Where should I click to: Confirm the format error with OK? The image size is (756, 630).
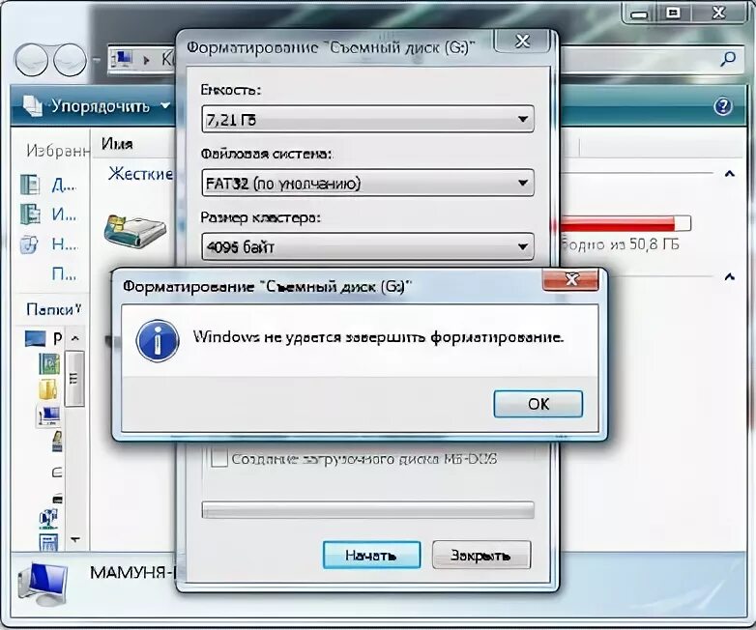pyautogui.click(x=538, y=404)
